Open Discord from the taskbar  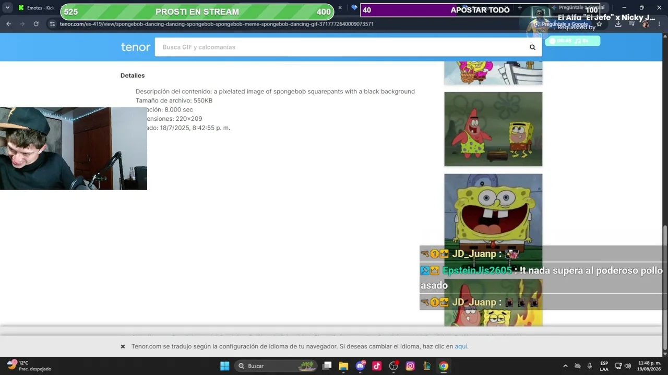tap(360, 366)
